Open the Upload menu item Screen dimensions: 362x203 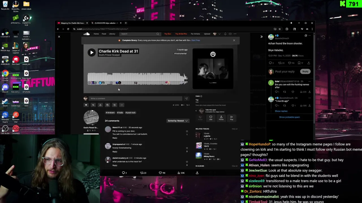pos(207,34)
